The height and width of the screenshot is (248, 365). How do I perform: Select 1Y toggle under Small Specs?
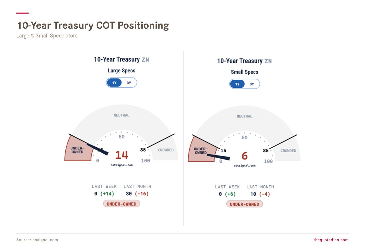(x=237, y=84)
